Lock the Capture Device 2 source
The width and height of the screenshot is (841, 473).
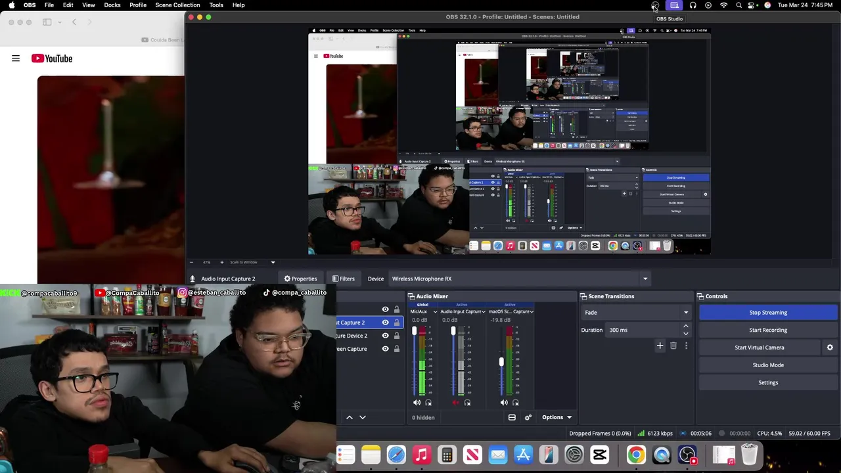[396, 336]
